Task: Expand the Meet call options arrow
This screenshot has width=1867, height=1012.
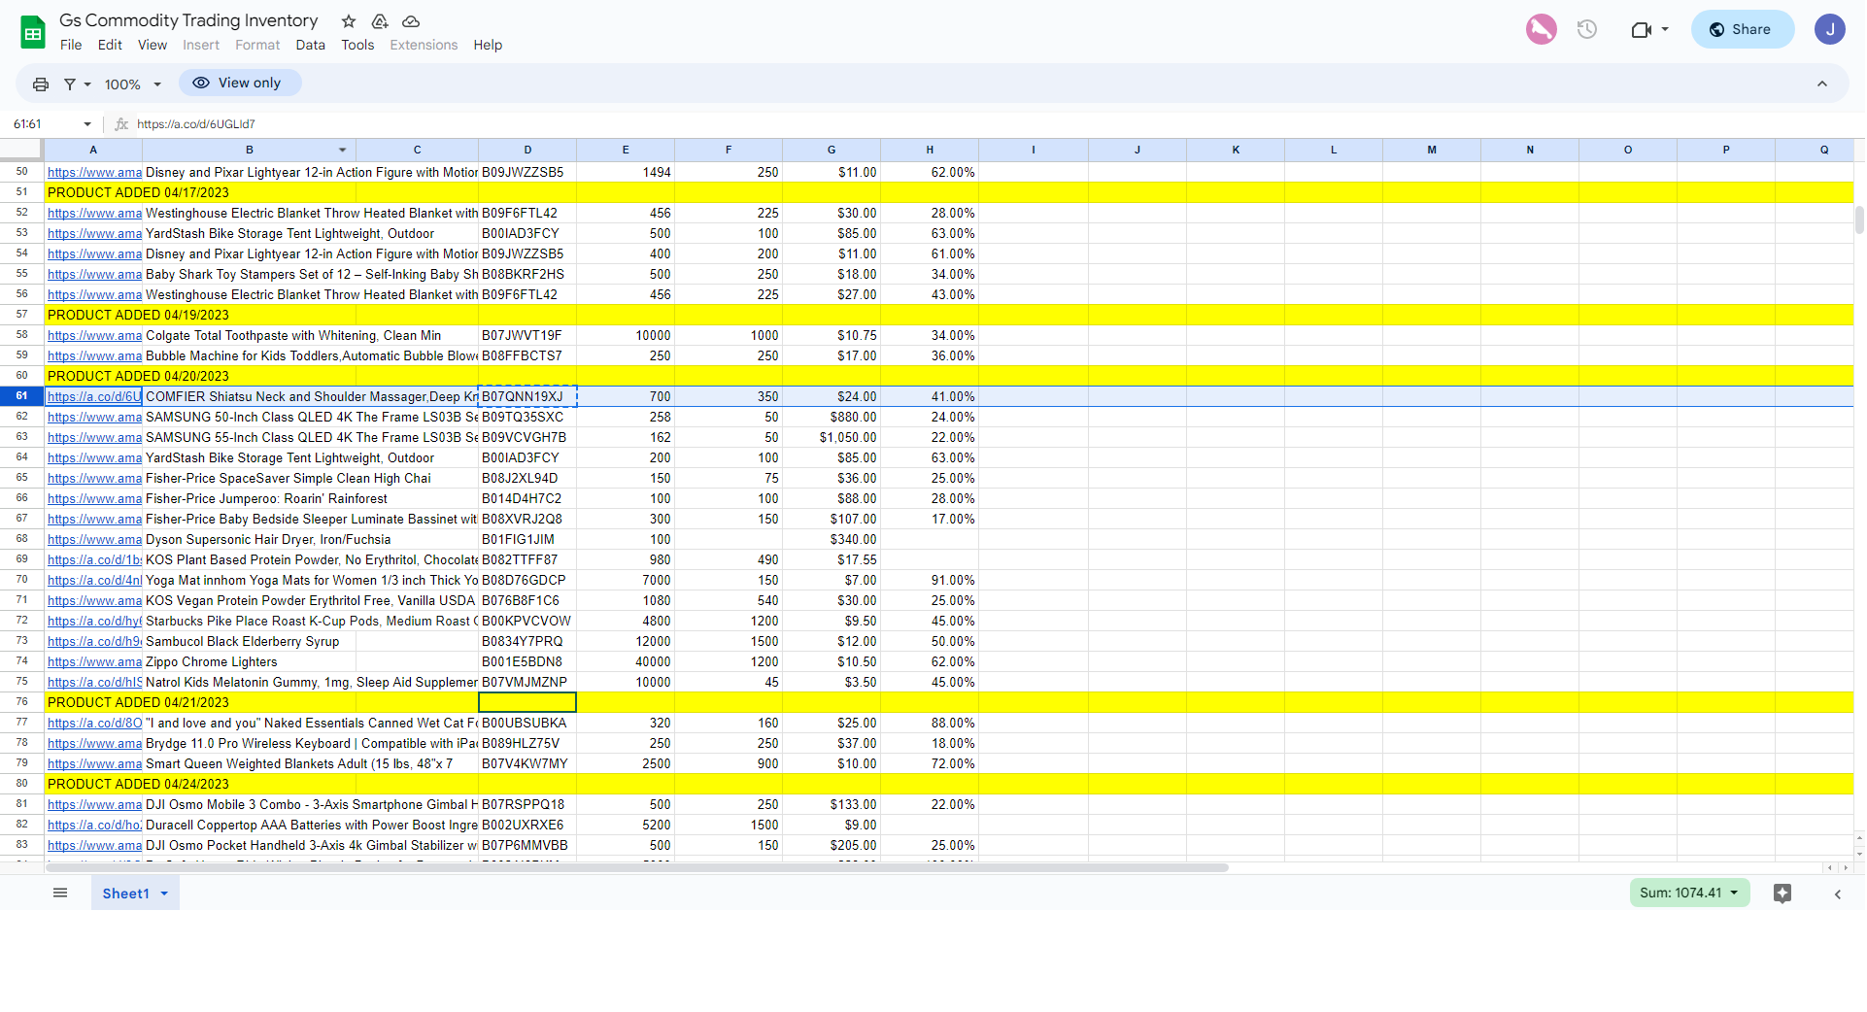Action: tap(1665, 29)
